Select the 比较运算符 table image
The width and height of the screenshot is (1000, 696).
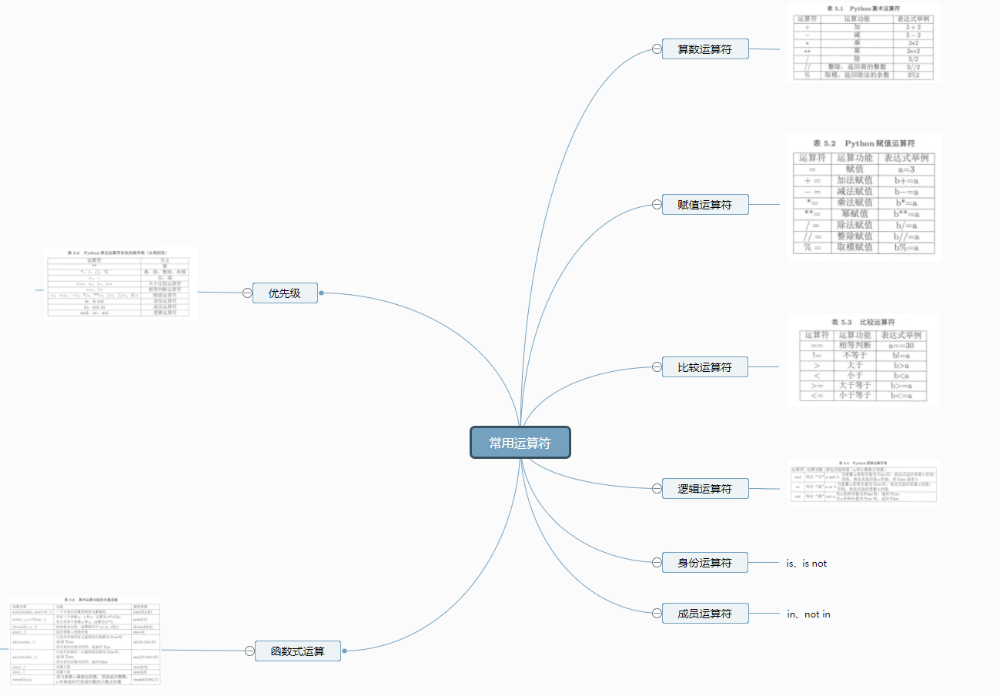(x=863, y=360)
